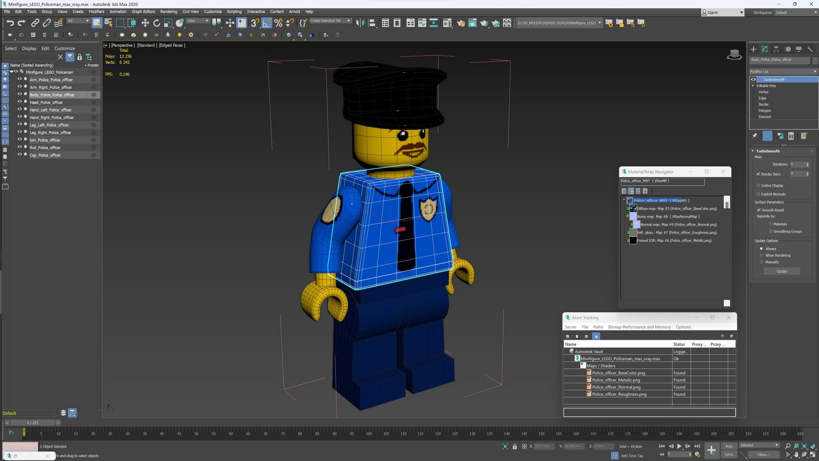This screenshot has width=819, height=461.
Task: Click the Diffuse map swatch in Navigator
Action: pyautogui.click(x=633, y=208)
